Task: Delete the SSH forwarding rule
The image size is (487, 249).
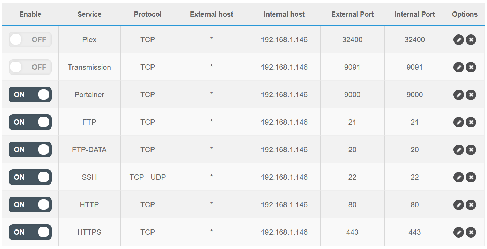Action: 471,177
